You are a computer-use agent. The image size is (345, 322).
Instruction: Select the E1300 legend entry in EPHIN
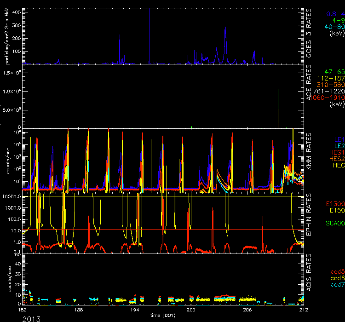[x=333, y=204]
